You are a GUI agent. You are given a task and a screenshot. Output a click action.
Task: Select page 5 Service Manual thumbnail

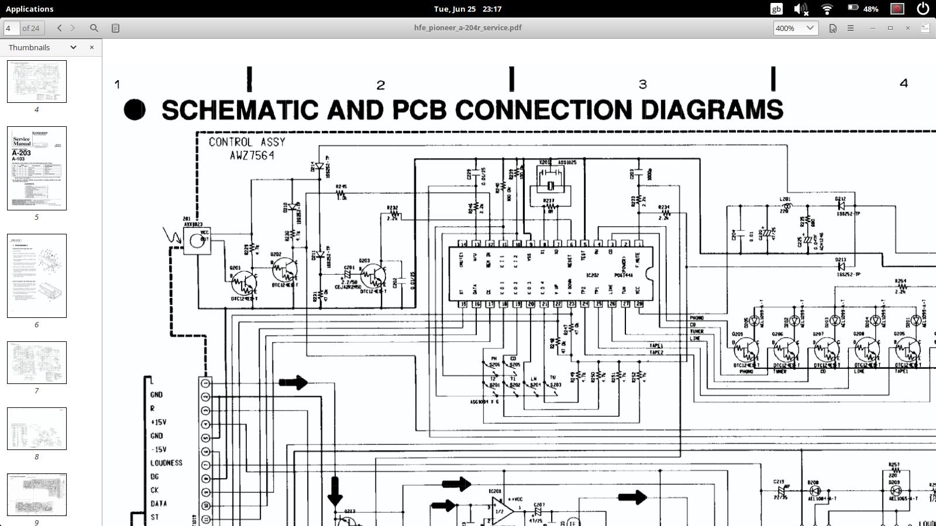pos(37,168)
